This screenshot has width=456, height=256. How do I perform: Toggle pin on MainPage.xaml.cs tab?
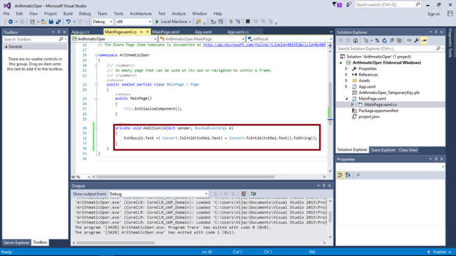142,32
